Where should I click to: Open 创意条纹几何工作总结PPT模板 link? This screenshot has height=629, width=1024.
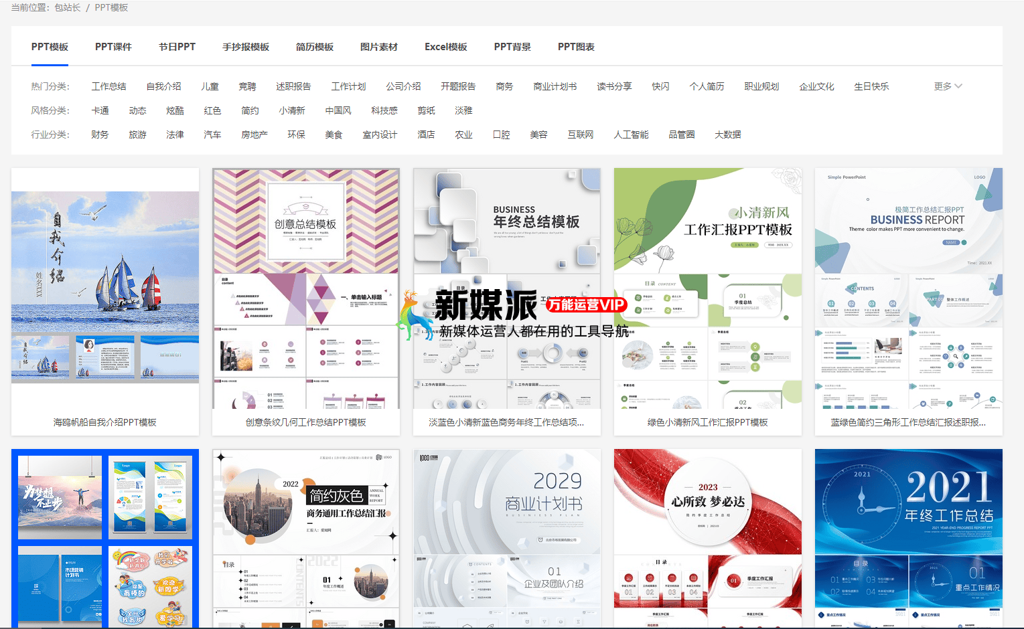click(x=305, y=422)
